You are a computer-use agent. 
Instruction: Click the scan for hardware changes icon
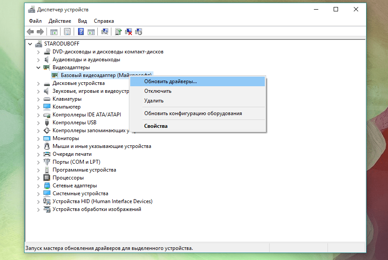tap(105, 32)
